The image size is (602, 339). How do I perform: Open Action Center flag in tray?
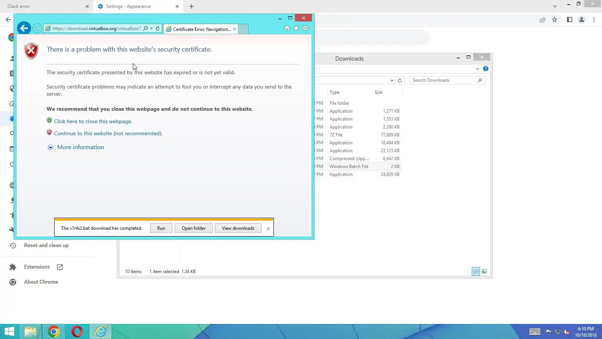pos(548,332)
